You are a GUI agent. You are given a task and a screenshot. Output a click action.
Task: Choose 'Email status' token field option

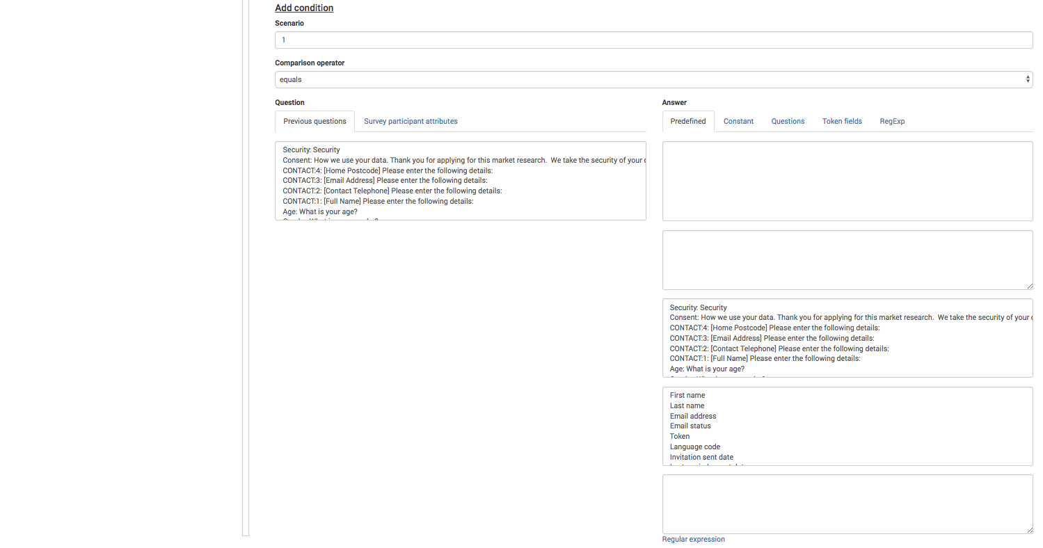click(690, 426)
